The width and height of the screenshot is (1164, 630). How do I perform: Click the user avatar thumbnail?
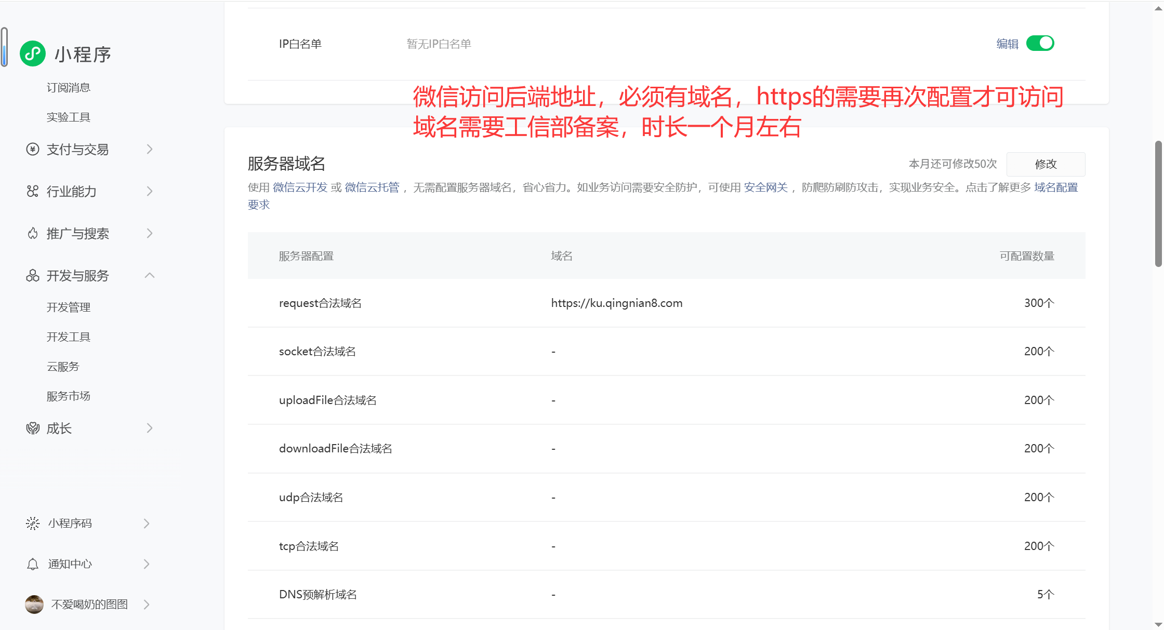(34, 604)
